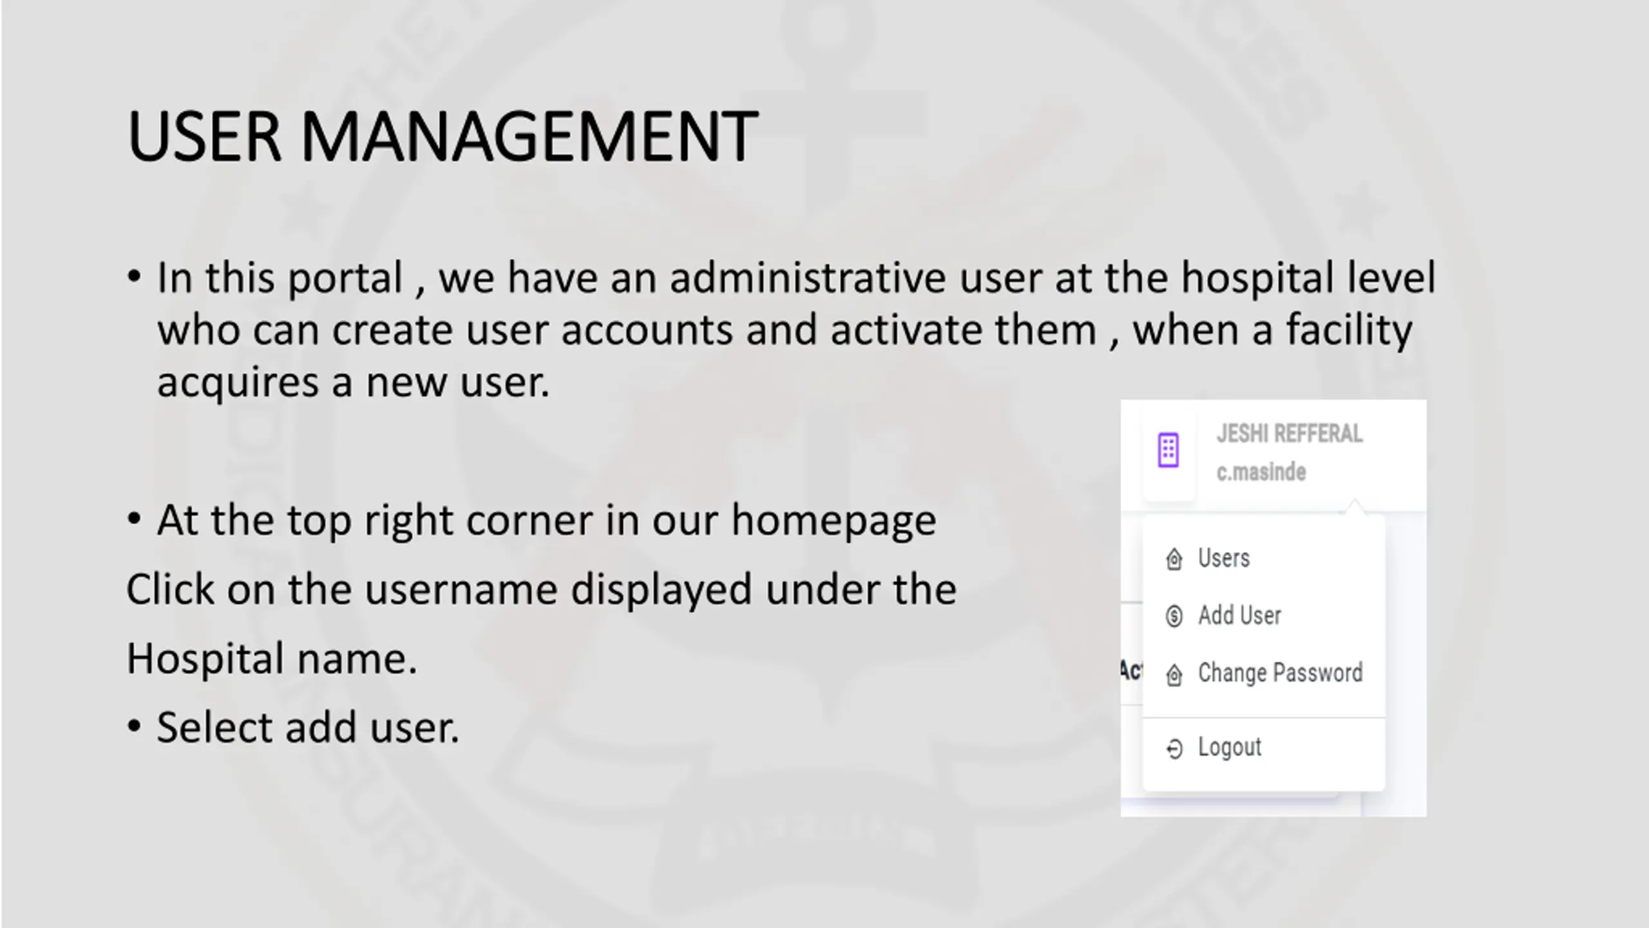Click the exit arrow icon beside Logout
The height and width of the screenshot is (928, 1649).
click(x=1174, y=748)
